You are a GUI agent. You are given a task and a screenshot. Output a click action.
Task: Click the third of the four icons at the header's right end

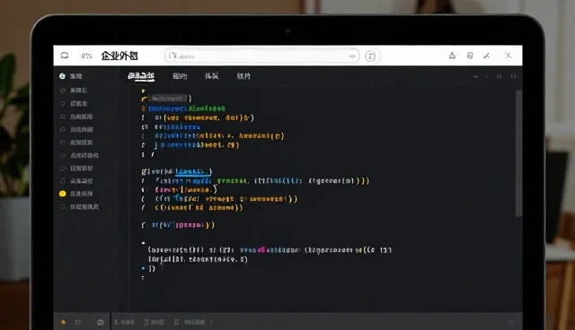coord(487,56)
